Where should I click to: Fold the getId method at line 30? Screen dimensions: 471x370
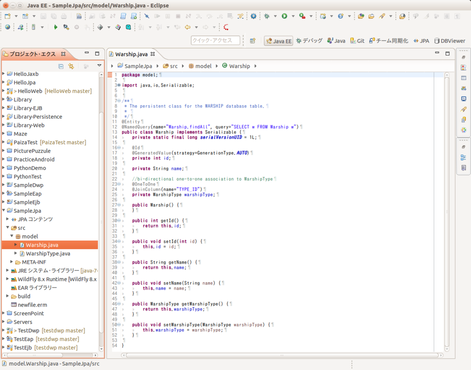click(x=119, y=221)
